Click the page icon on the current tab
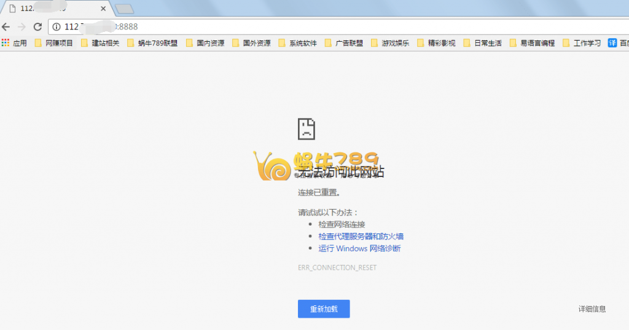629x330 pixels. tap(12, 9)
